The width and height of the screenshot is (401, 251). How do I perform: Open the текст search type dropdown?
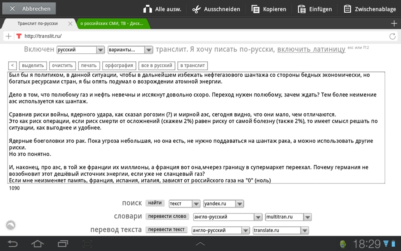click(184, 204)
